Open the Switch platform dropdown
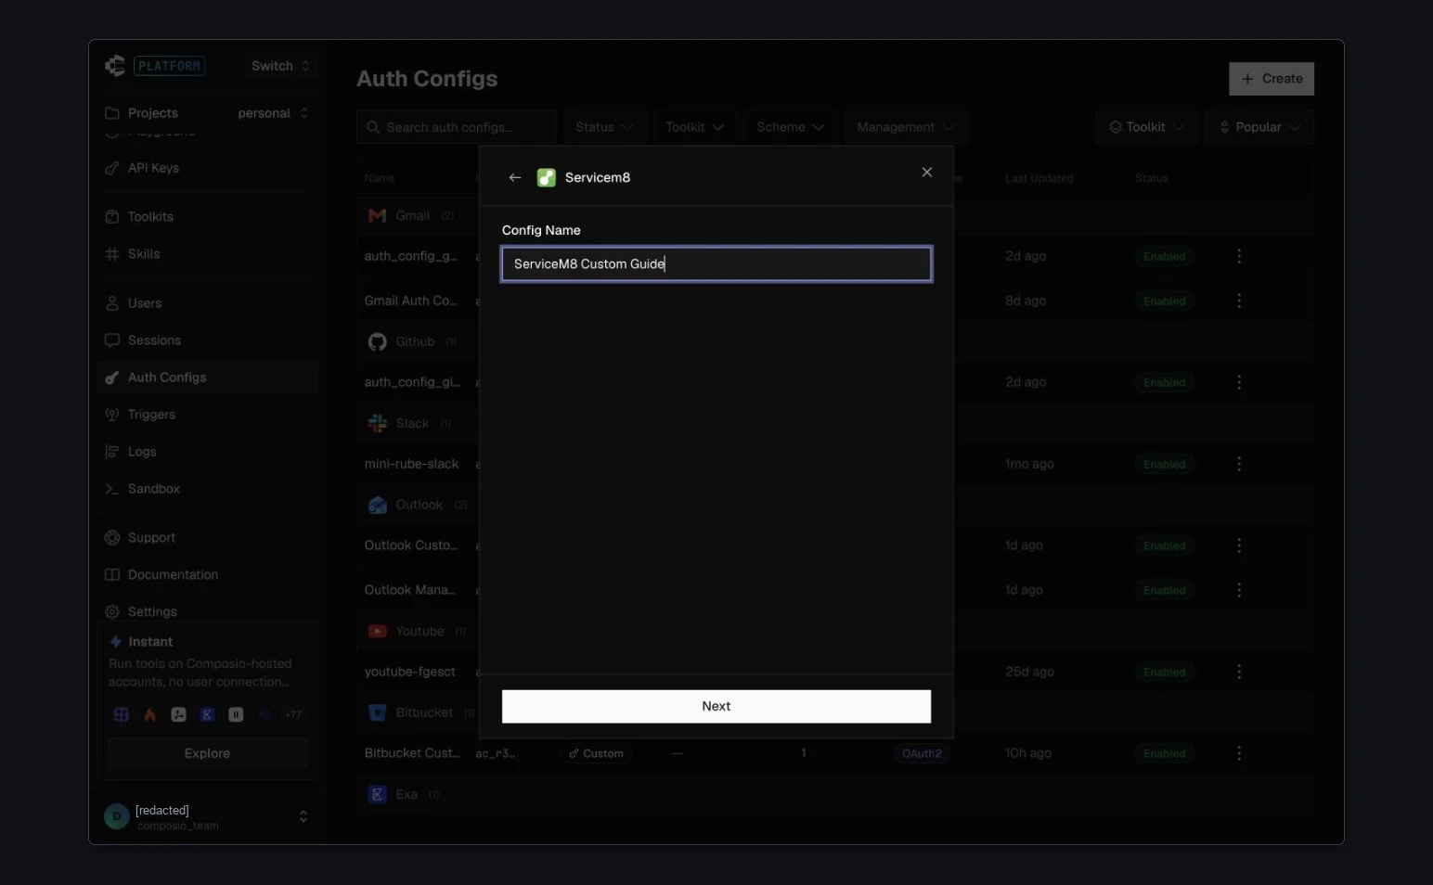The height and width of the screenshot is (885, 1433). point(280,66)
